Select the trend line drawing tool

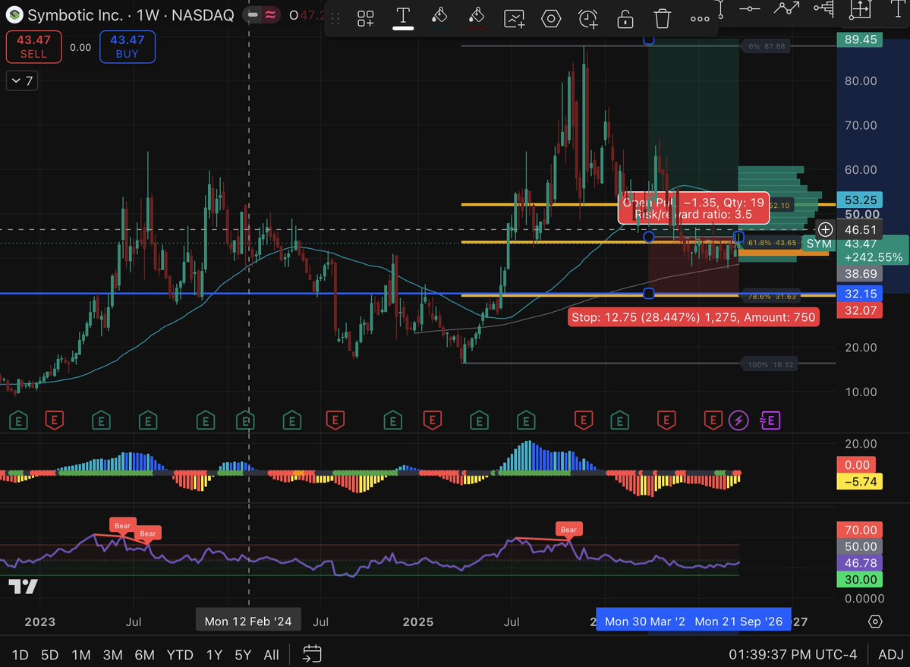coord(786,8)
